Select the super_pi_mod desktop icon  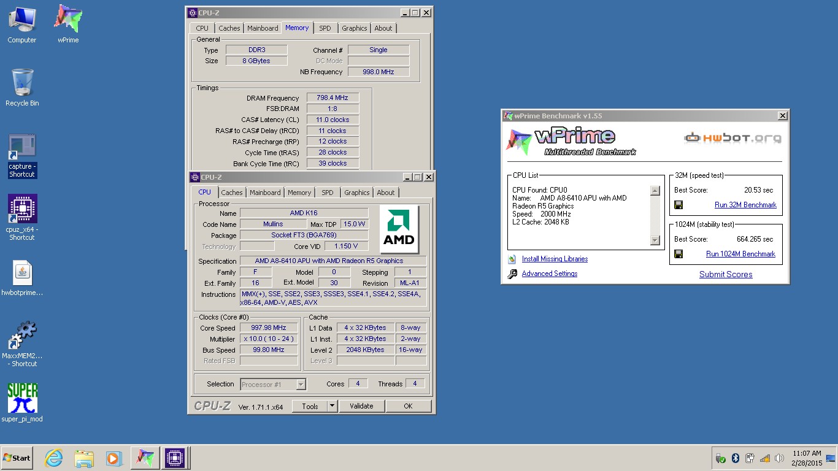pos(22,403)
